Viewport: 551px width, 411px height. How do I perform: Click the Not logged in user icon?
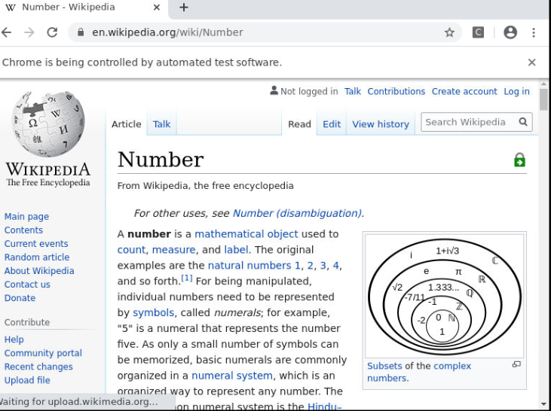click(274, 90)
